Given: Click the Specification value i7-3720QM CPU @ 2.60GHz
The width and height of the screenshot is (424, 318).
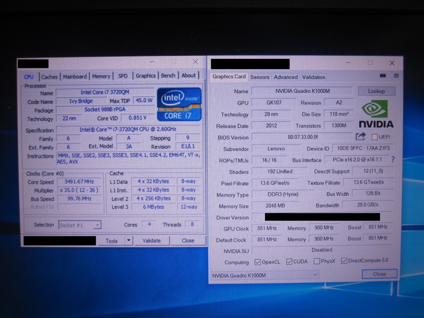Looking at the screenshot, I should pos(128,129).
